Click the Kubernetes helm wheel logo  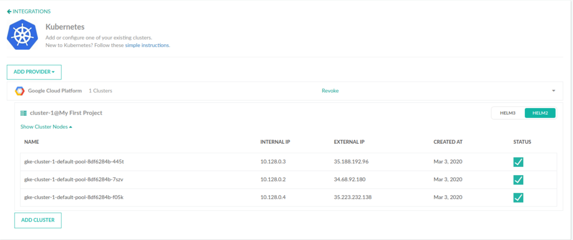tap(22, 35)
